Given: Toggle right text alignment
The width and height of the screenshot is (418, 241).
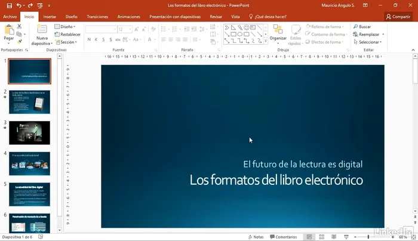Looking at the screenshot, I should coord(178,39).
